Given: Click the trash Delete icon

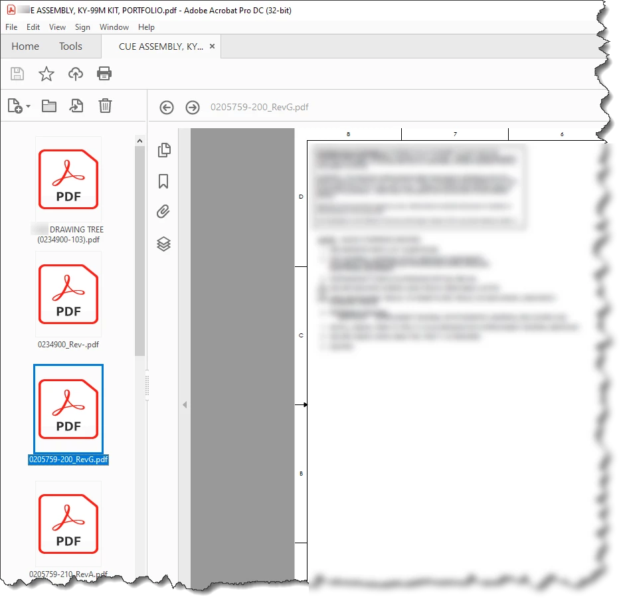Looking at the screenshot, I should click(x=105, y=106).
